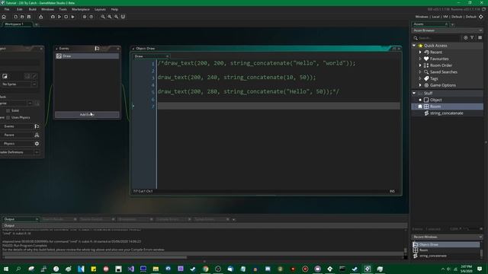Toggle the docks with the toolbar icon
Viewport: 488px width, 274px height.
click(x=123, y=17)
